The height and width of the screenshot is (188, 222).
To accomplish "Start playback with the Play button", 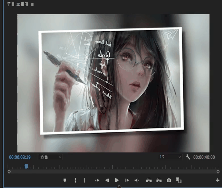I will [x=117, y=180].
